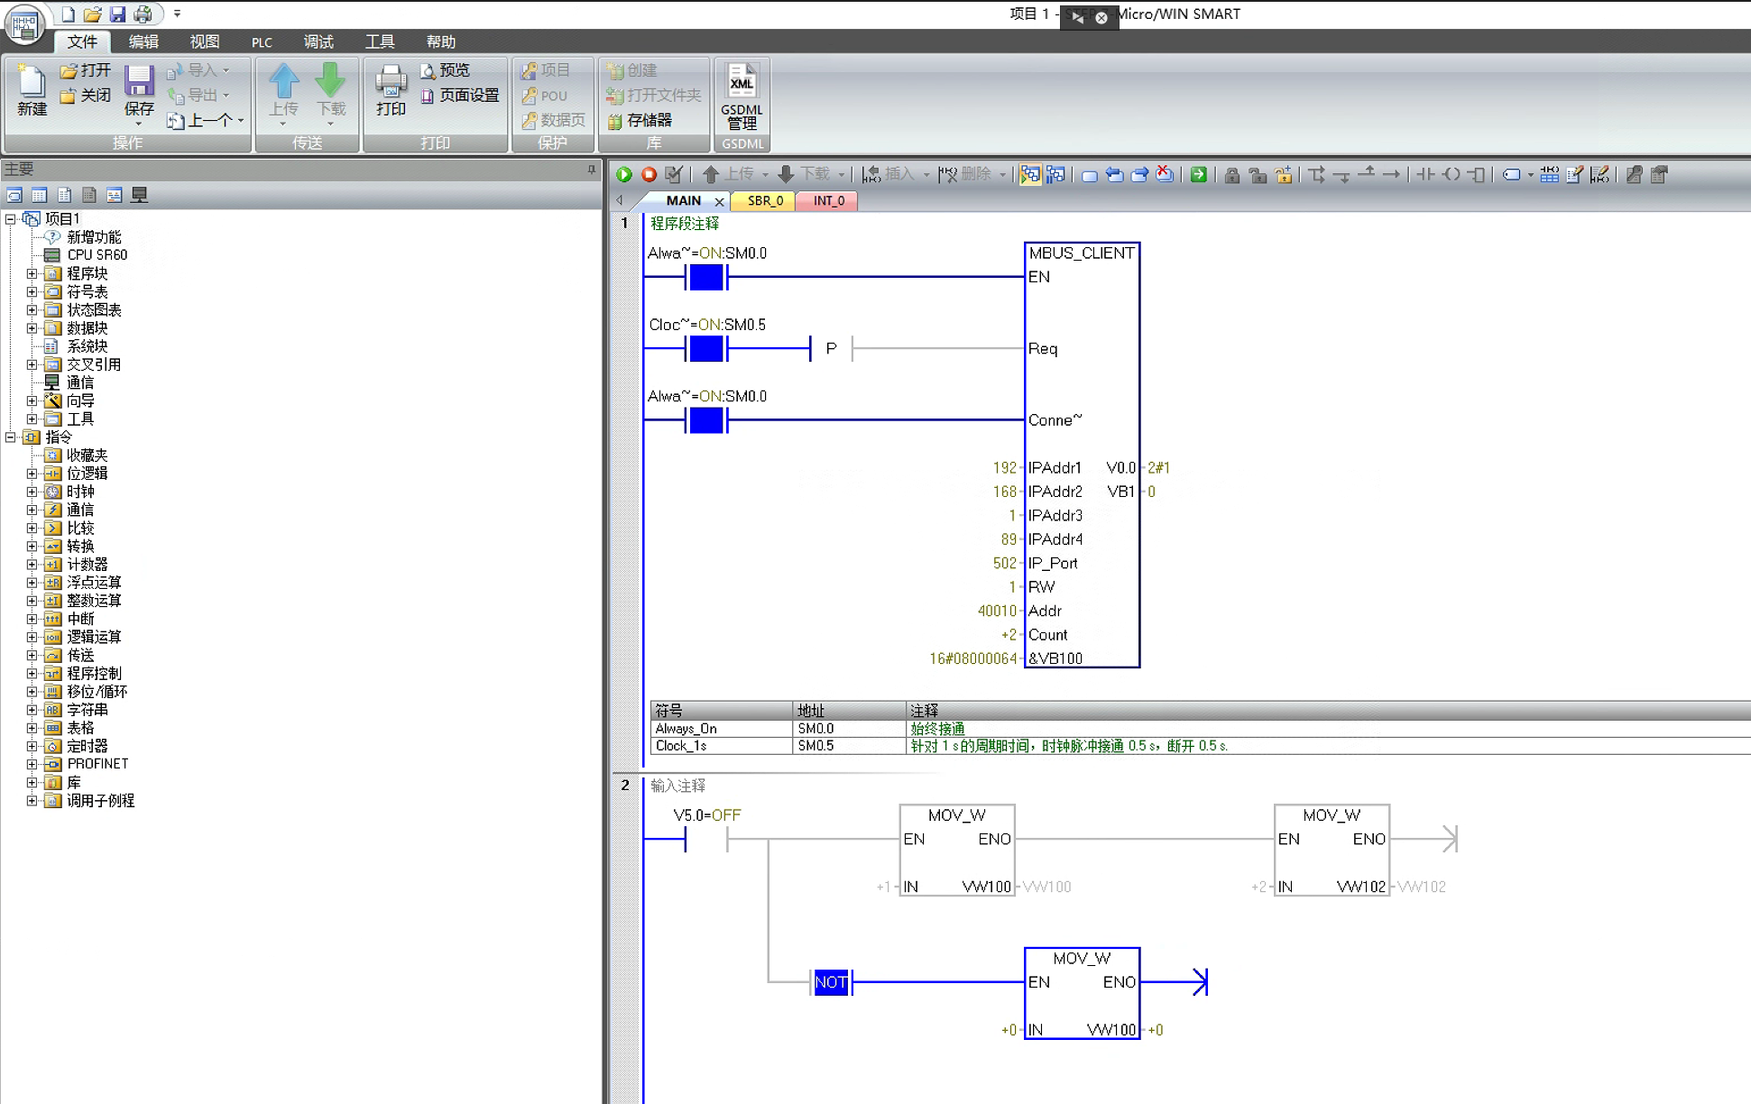
Task: Click the first padlock icon in toolbar
Action: [x=1232, y=175]
